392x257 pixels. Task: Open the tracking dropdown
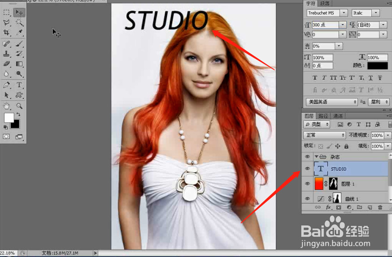click(x=383, y=34)
